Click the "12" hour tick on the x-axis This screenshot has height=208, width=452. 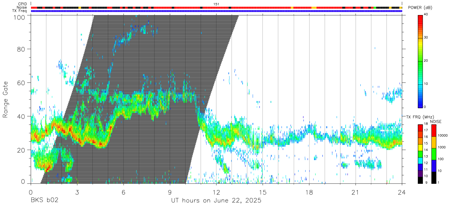[x=216, y=192]
